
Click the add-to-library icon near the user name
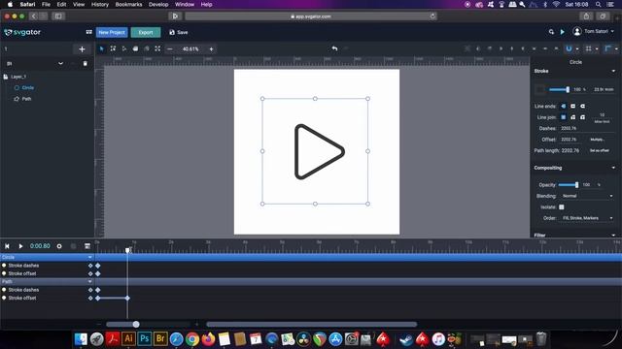point(551,32)
